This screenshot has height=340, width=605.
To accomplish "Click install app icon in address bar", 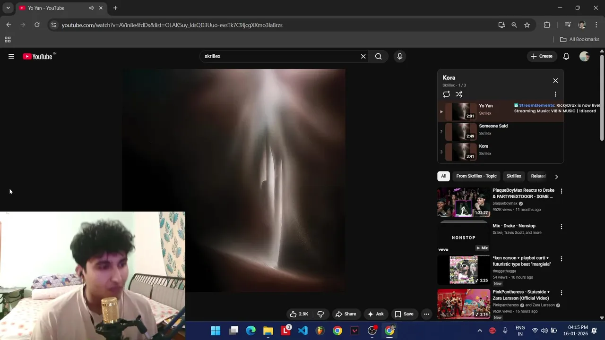I will coord(501,25).
